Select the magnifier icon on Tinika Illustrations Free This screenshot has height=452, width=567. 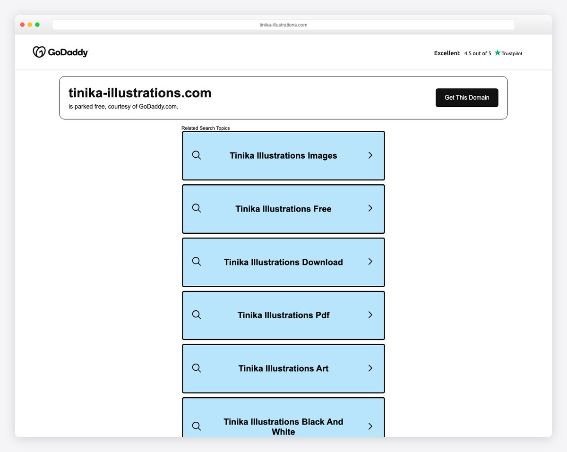[x=197, y=208]
